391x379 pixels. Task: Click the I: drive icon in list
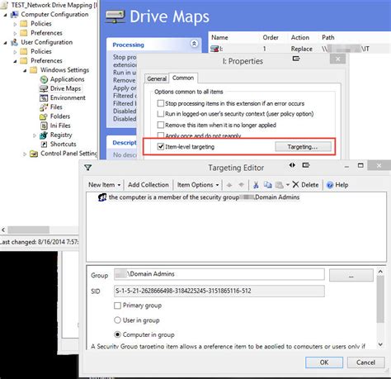(214, 49)
